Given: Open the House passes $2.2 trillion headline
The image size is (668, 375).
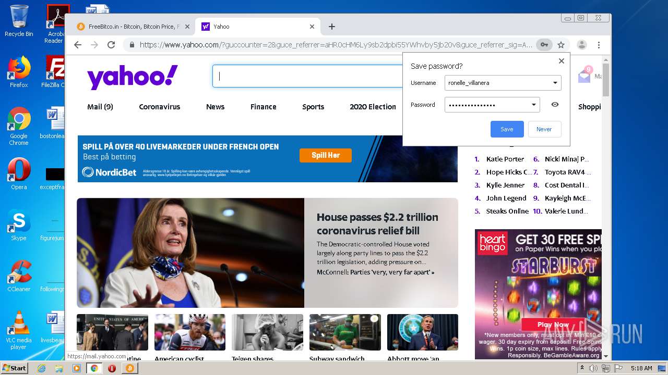Looking at the screenshot, I should pos(377,224).
